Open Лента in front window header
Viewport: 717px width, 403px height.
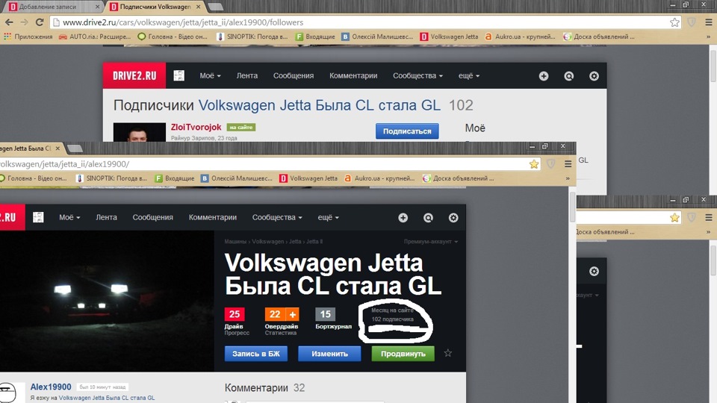tap(106, 217)
